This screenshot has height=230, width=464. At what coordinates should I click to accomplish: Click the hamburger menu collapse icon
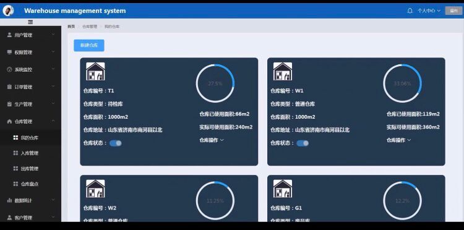pos(30,22)
